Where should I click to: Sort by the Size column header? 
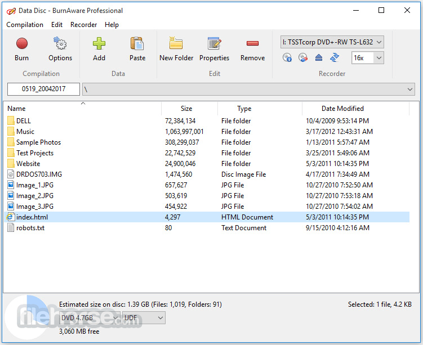[189, 109]
